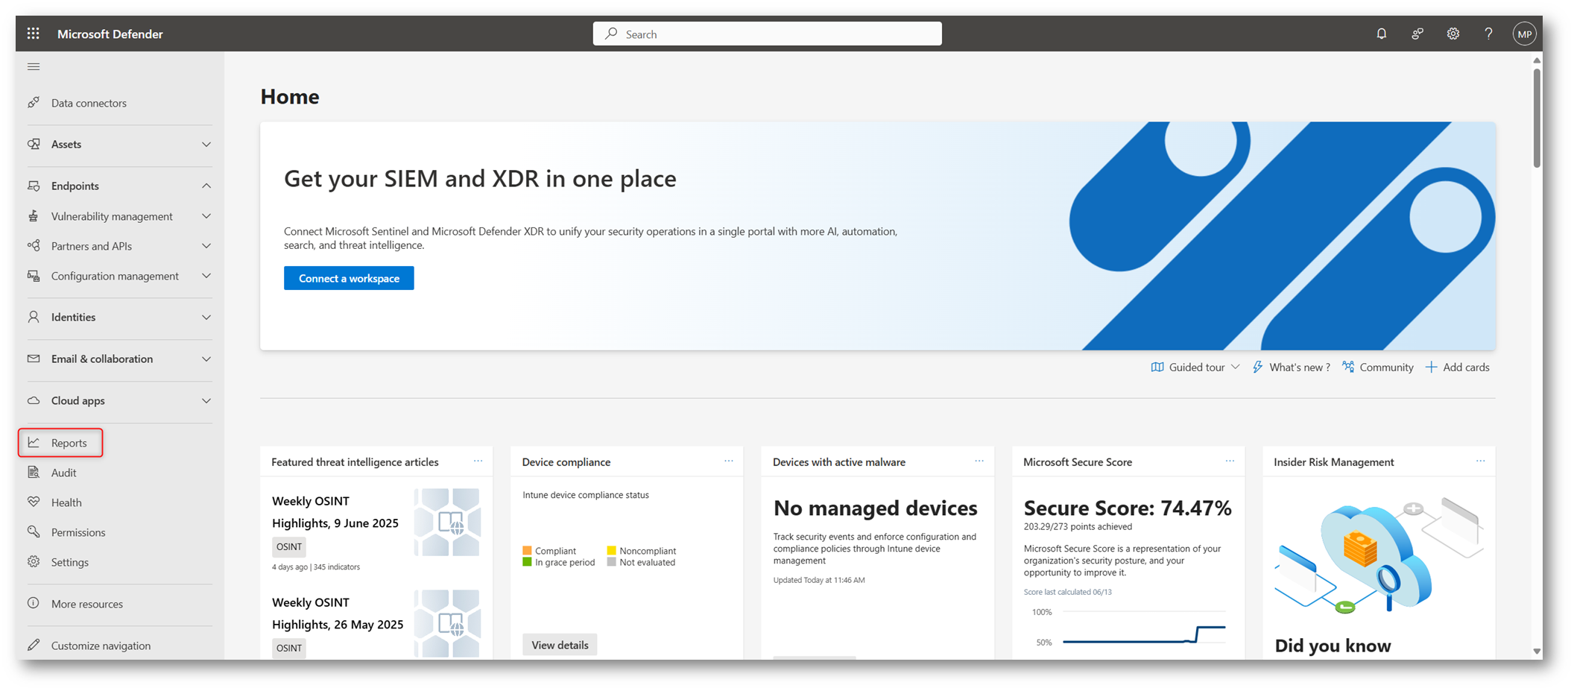The width and height of the screenshot is (1574, 691).
Task: Click the Identities person icon
Action: pos(34,317)
